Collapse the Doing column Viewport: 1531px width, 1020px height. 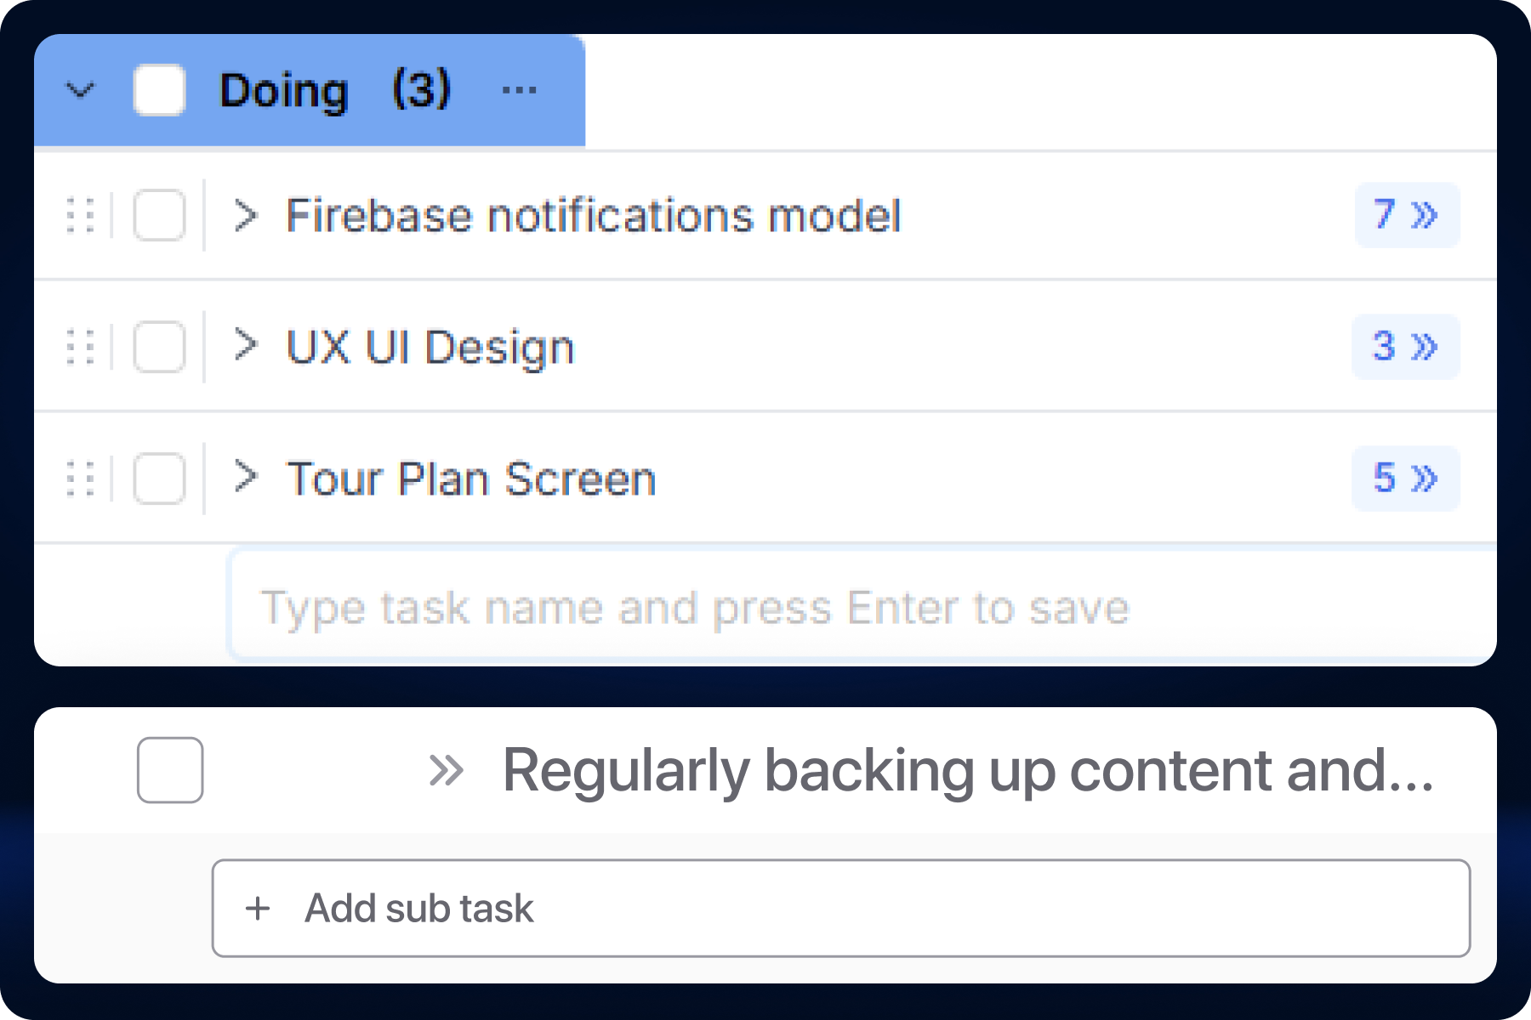click(81, 90)
